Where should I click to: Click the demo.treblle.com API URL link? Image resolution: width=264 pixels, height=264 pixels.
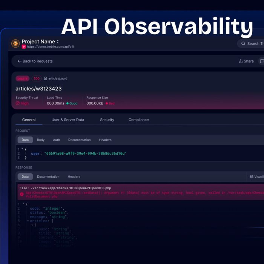tap(51, 47)
